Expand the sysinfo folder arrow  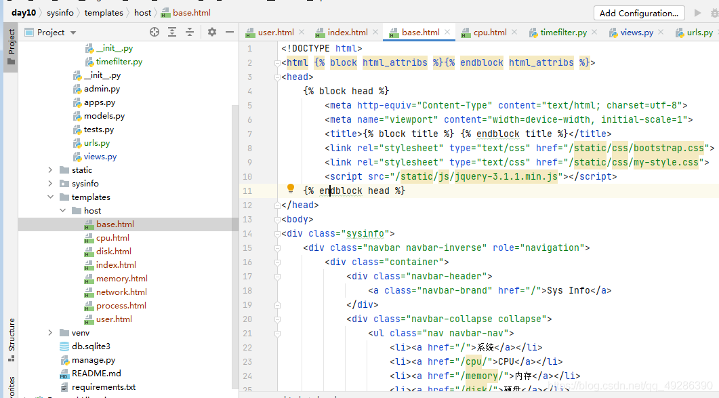point(50,184)
